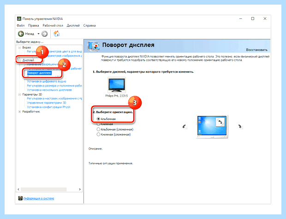Click the Home house icon in toolbar
Image resolution: width=286 pixels, height=219 pixels.
coord(57,34)
